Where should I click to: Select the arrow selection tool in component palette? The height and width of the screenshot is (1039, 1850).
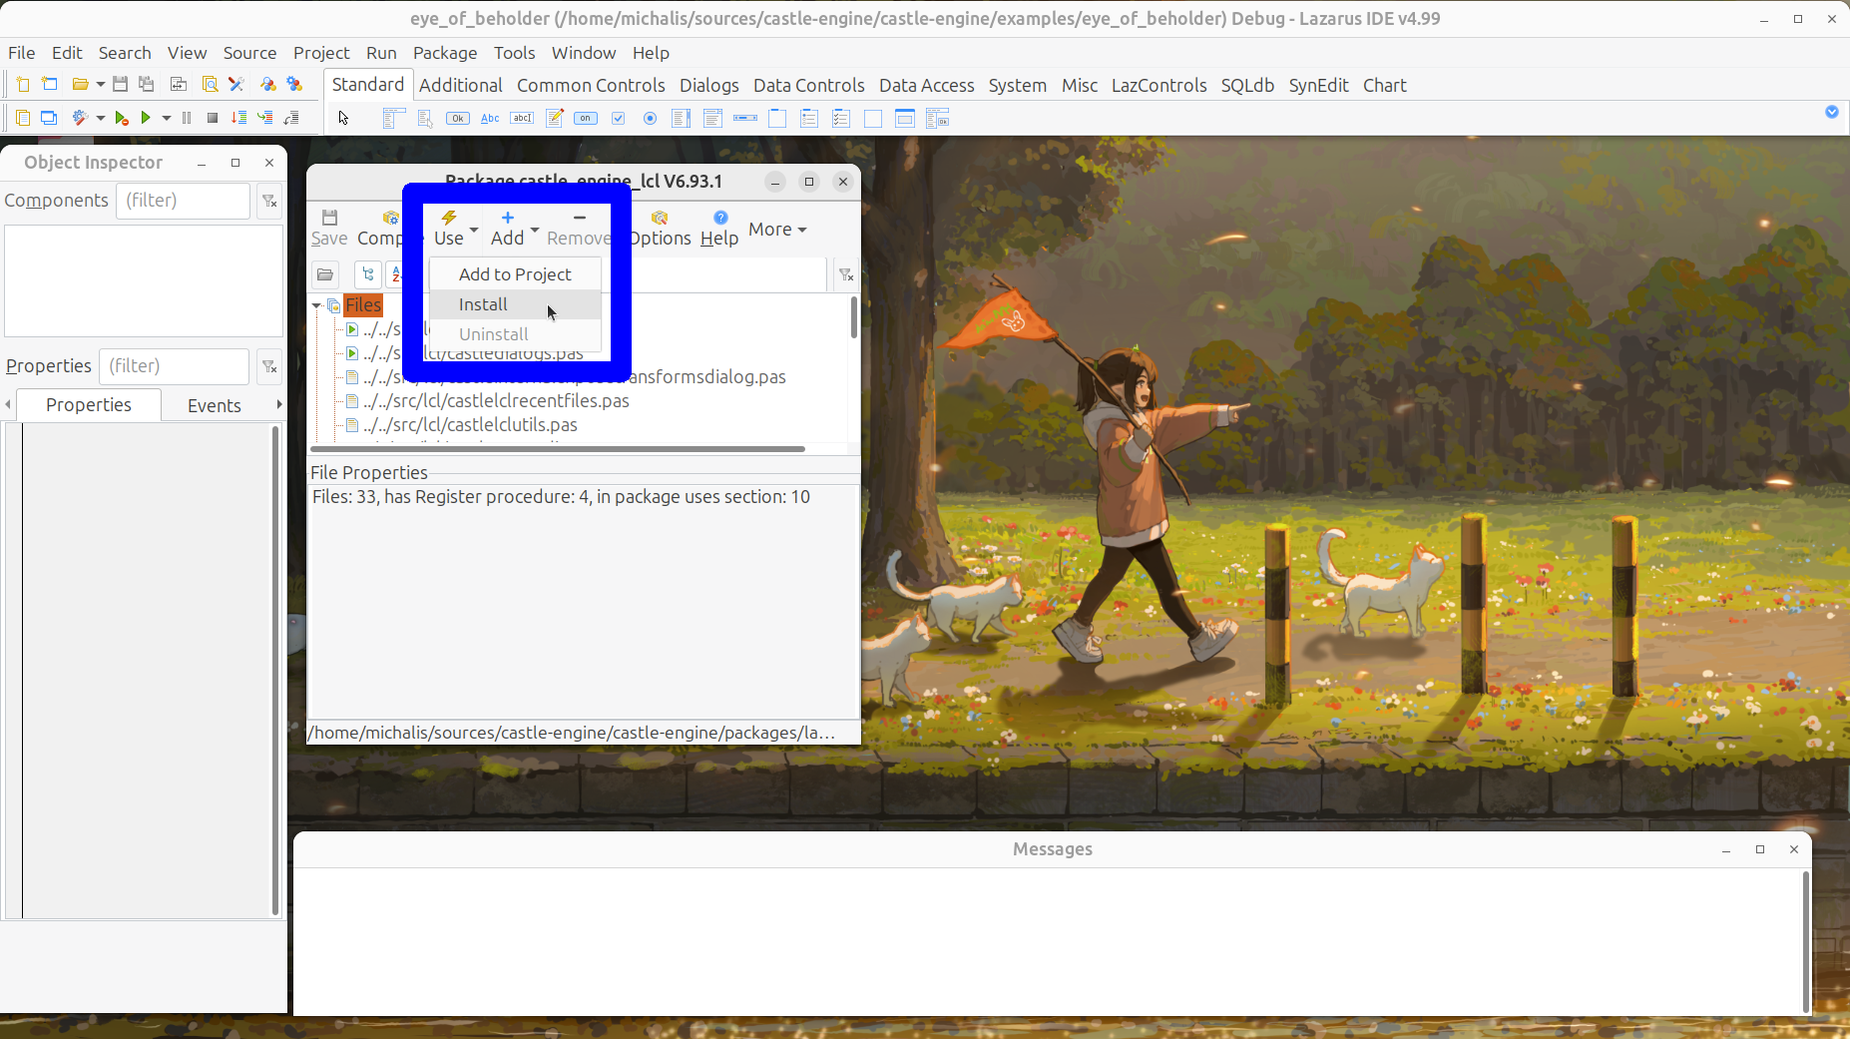point(344,119)
